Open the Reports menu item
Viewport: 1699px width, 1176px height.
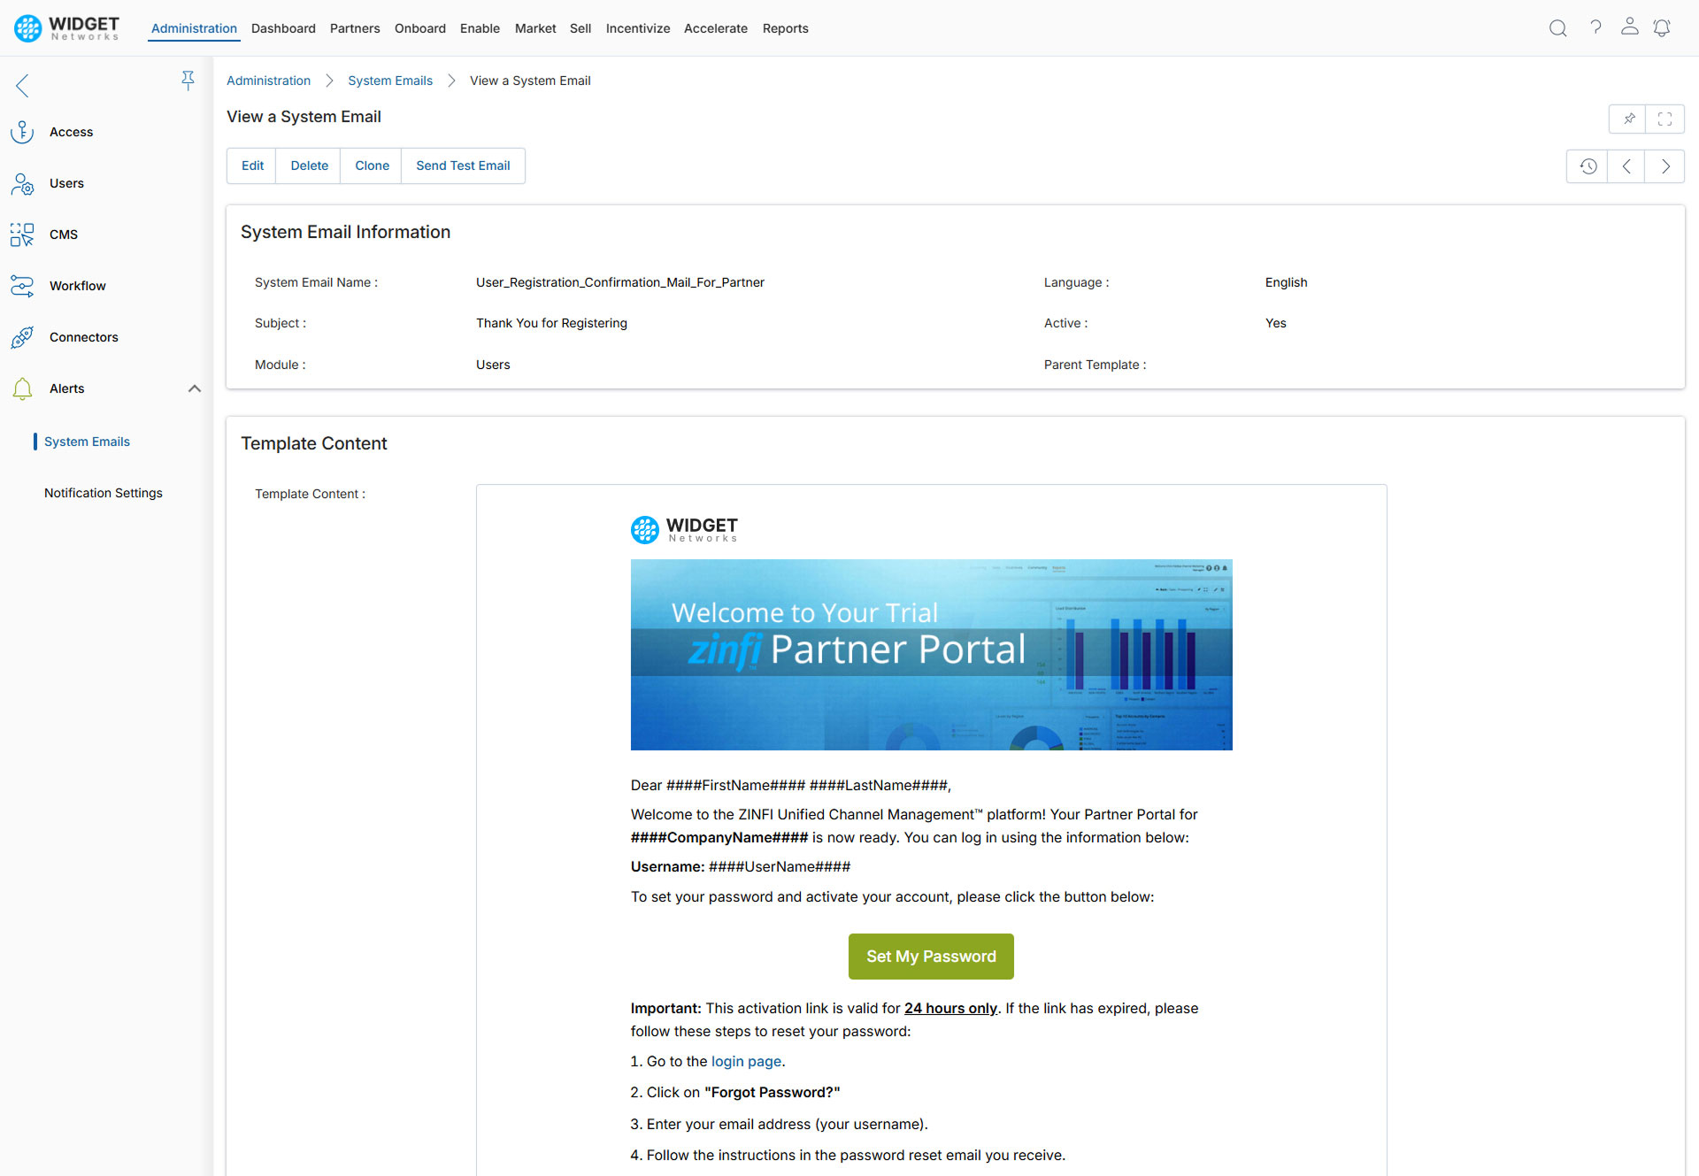(x=785, y=28)
